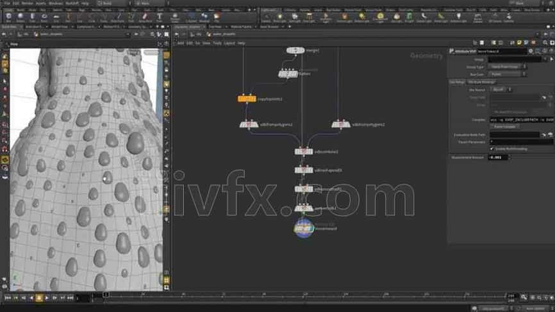Open the Group Type dropdown
Screen dimensions: 555x312
pyautogui.click(x=507, y=67)
